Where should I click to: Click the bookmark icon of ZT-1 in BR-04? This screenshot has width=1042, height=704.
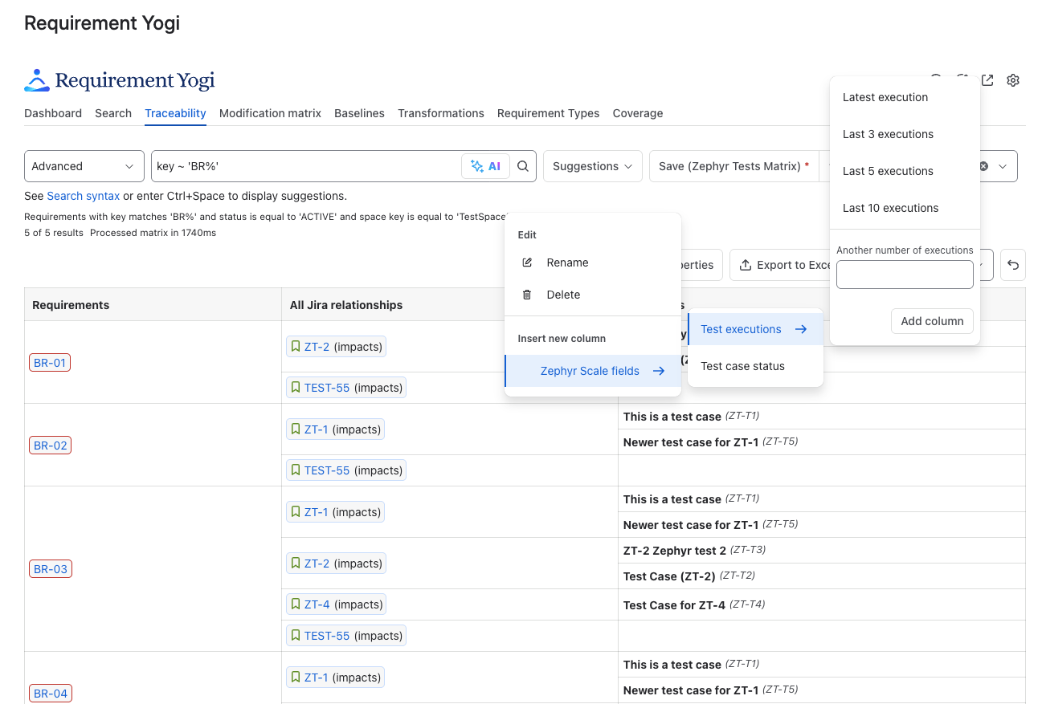click(x=296, y=678)
